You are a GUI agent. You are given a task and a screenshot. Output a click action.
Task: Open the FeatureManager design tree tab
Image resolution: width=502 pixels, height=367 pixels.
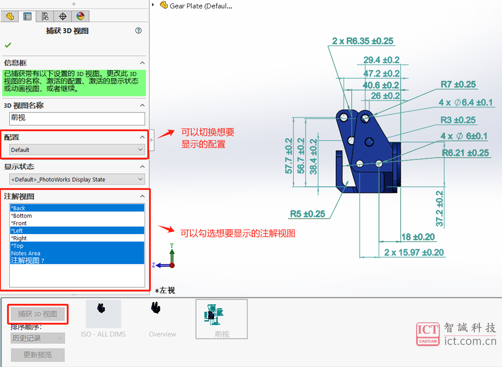click(10, 16)
